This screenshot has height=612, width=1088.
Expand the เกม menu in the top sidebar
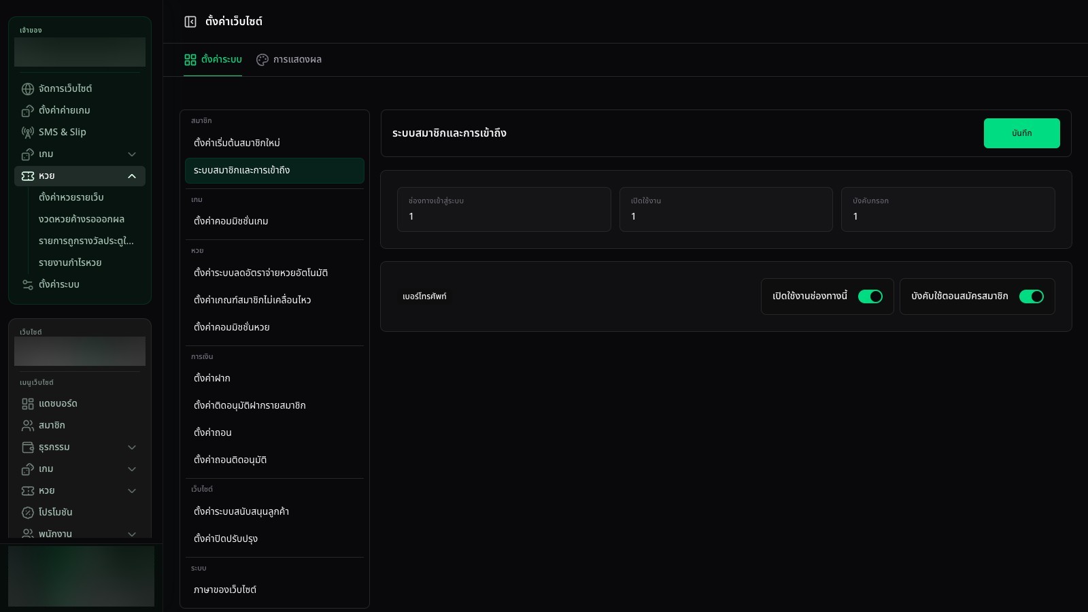click(132, 154)
